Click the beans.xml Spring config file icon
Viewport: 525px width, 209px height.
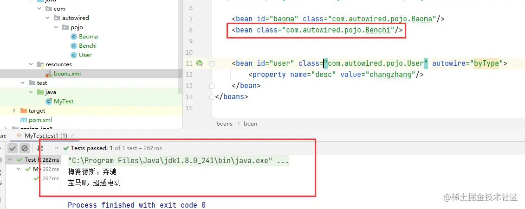pyautogui.click(x=49, y=74)
